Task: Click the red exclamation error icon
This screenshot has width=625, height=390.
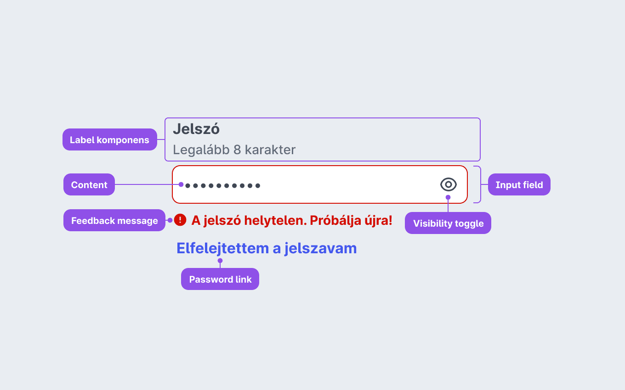Action: [x=180, y=220]
